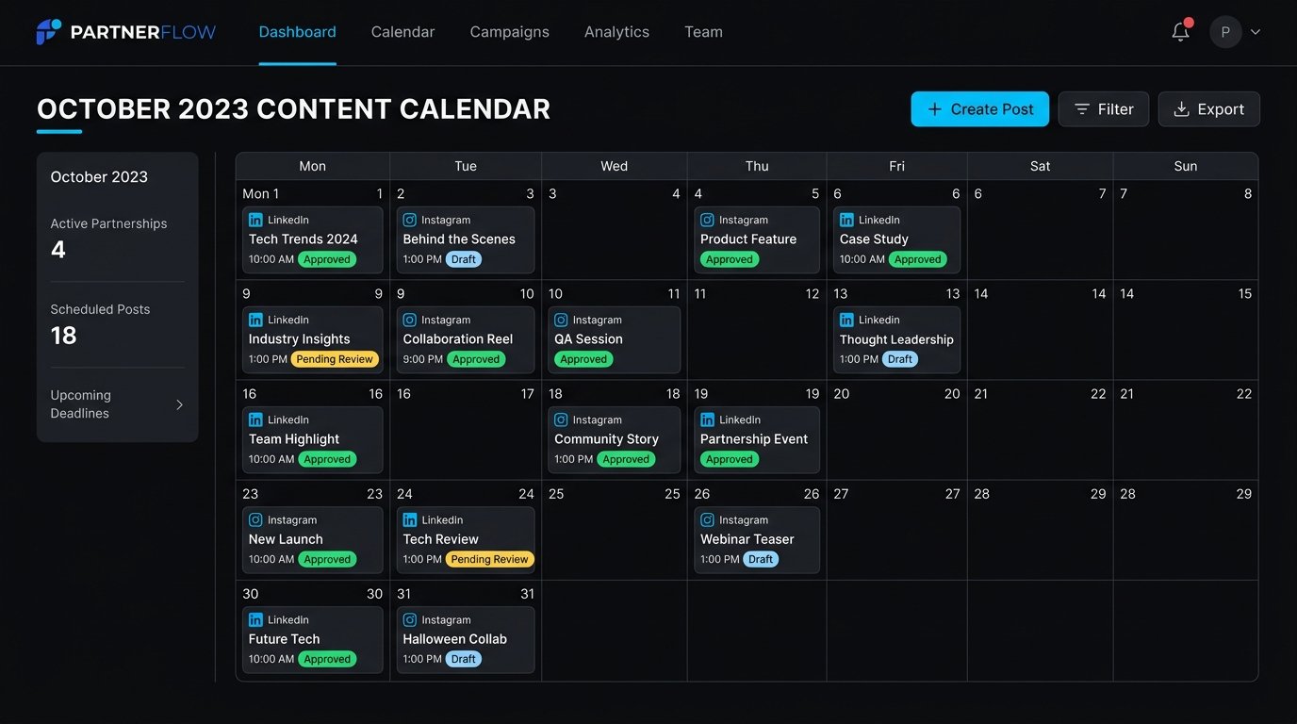Expand the Upcoming Deadlines chevron
This screenshot has width=1297, height=724.
click(179, 404)
